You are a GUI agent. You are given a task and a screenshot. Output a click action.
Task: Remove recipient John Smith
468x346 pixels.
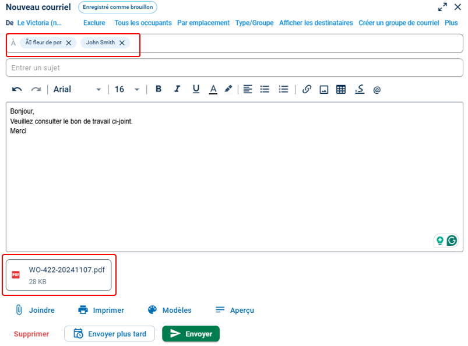(122, 43)
